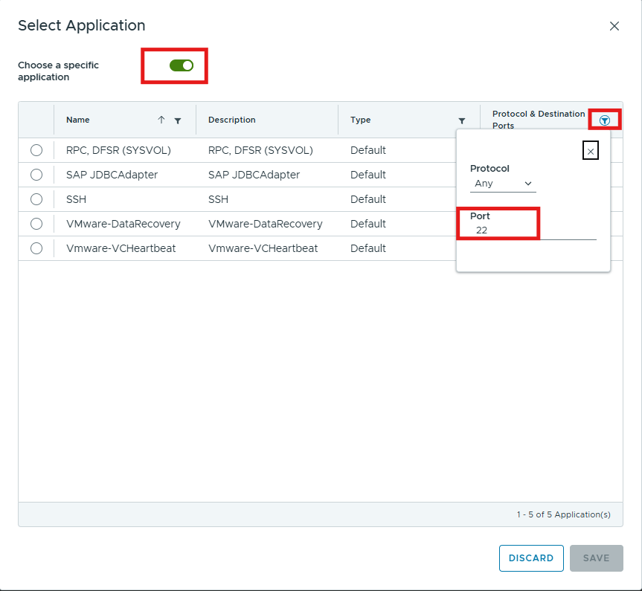Select the VMware-DataRecovery radio button
The image size is (642, 591).
pyautogui.click(x=36, y=224)
